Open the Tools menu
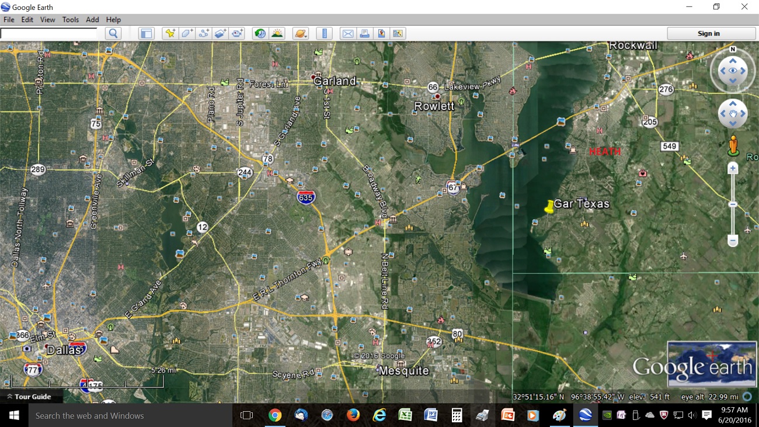 click(x=70, y=20)
